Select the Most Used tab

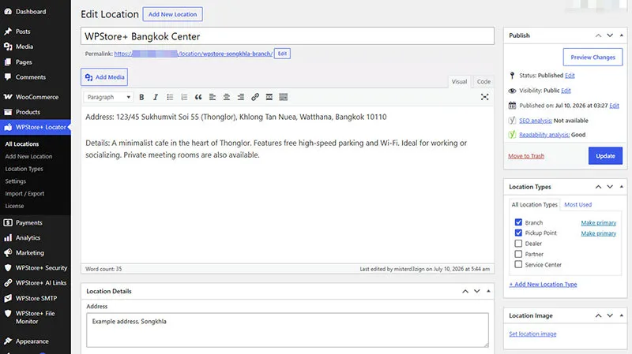577,204
